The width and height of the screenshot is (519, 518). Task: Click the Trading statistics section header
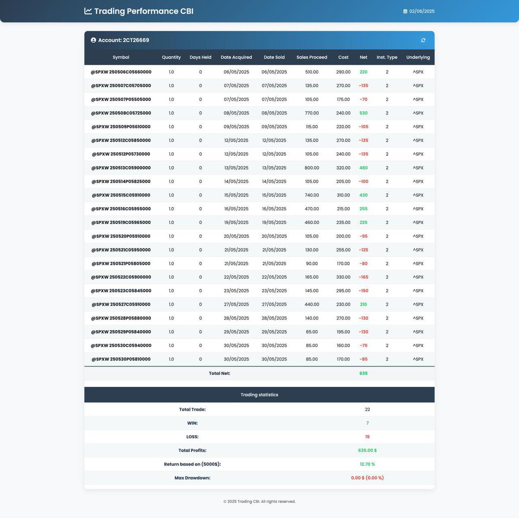(x=259, y=395)
